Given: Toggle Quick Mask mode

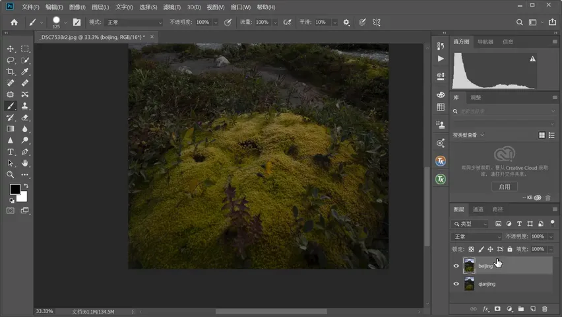Looking at the screenshot, I should coord(11,211).
